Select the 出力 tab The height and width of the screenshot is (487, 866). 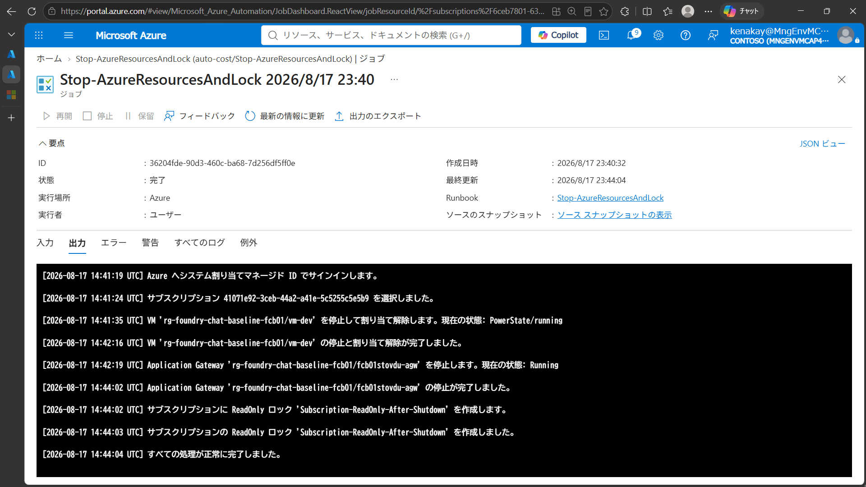click(77, 243)
